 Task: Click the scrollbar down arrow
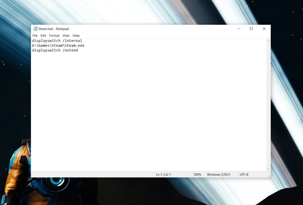268,169
